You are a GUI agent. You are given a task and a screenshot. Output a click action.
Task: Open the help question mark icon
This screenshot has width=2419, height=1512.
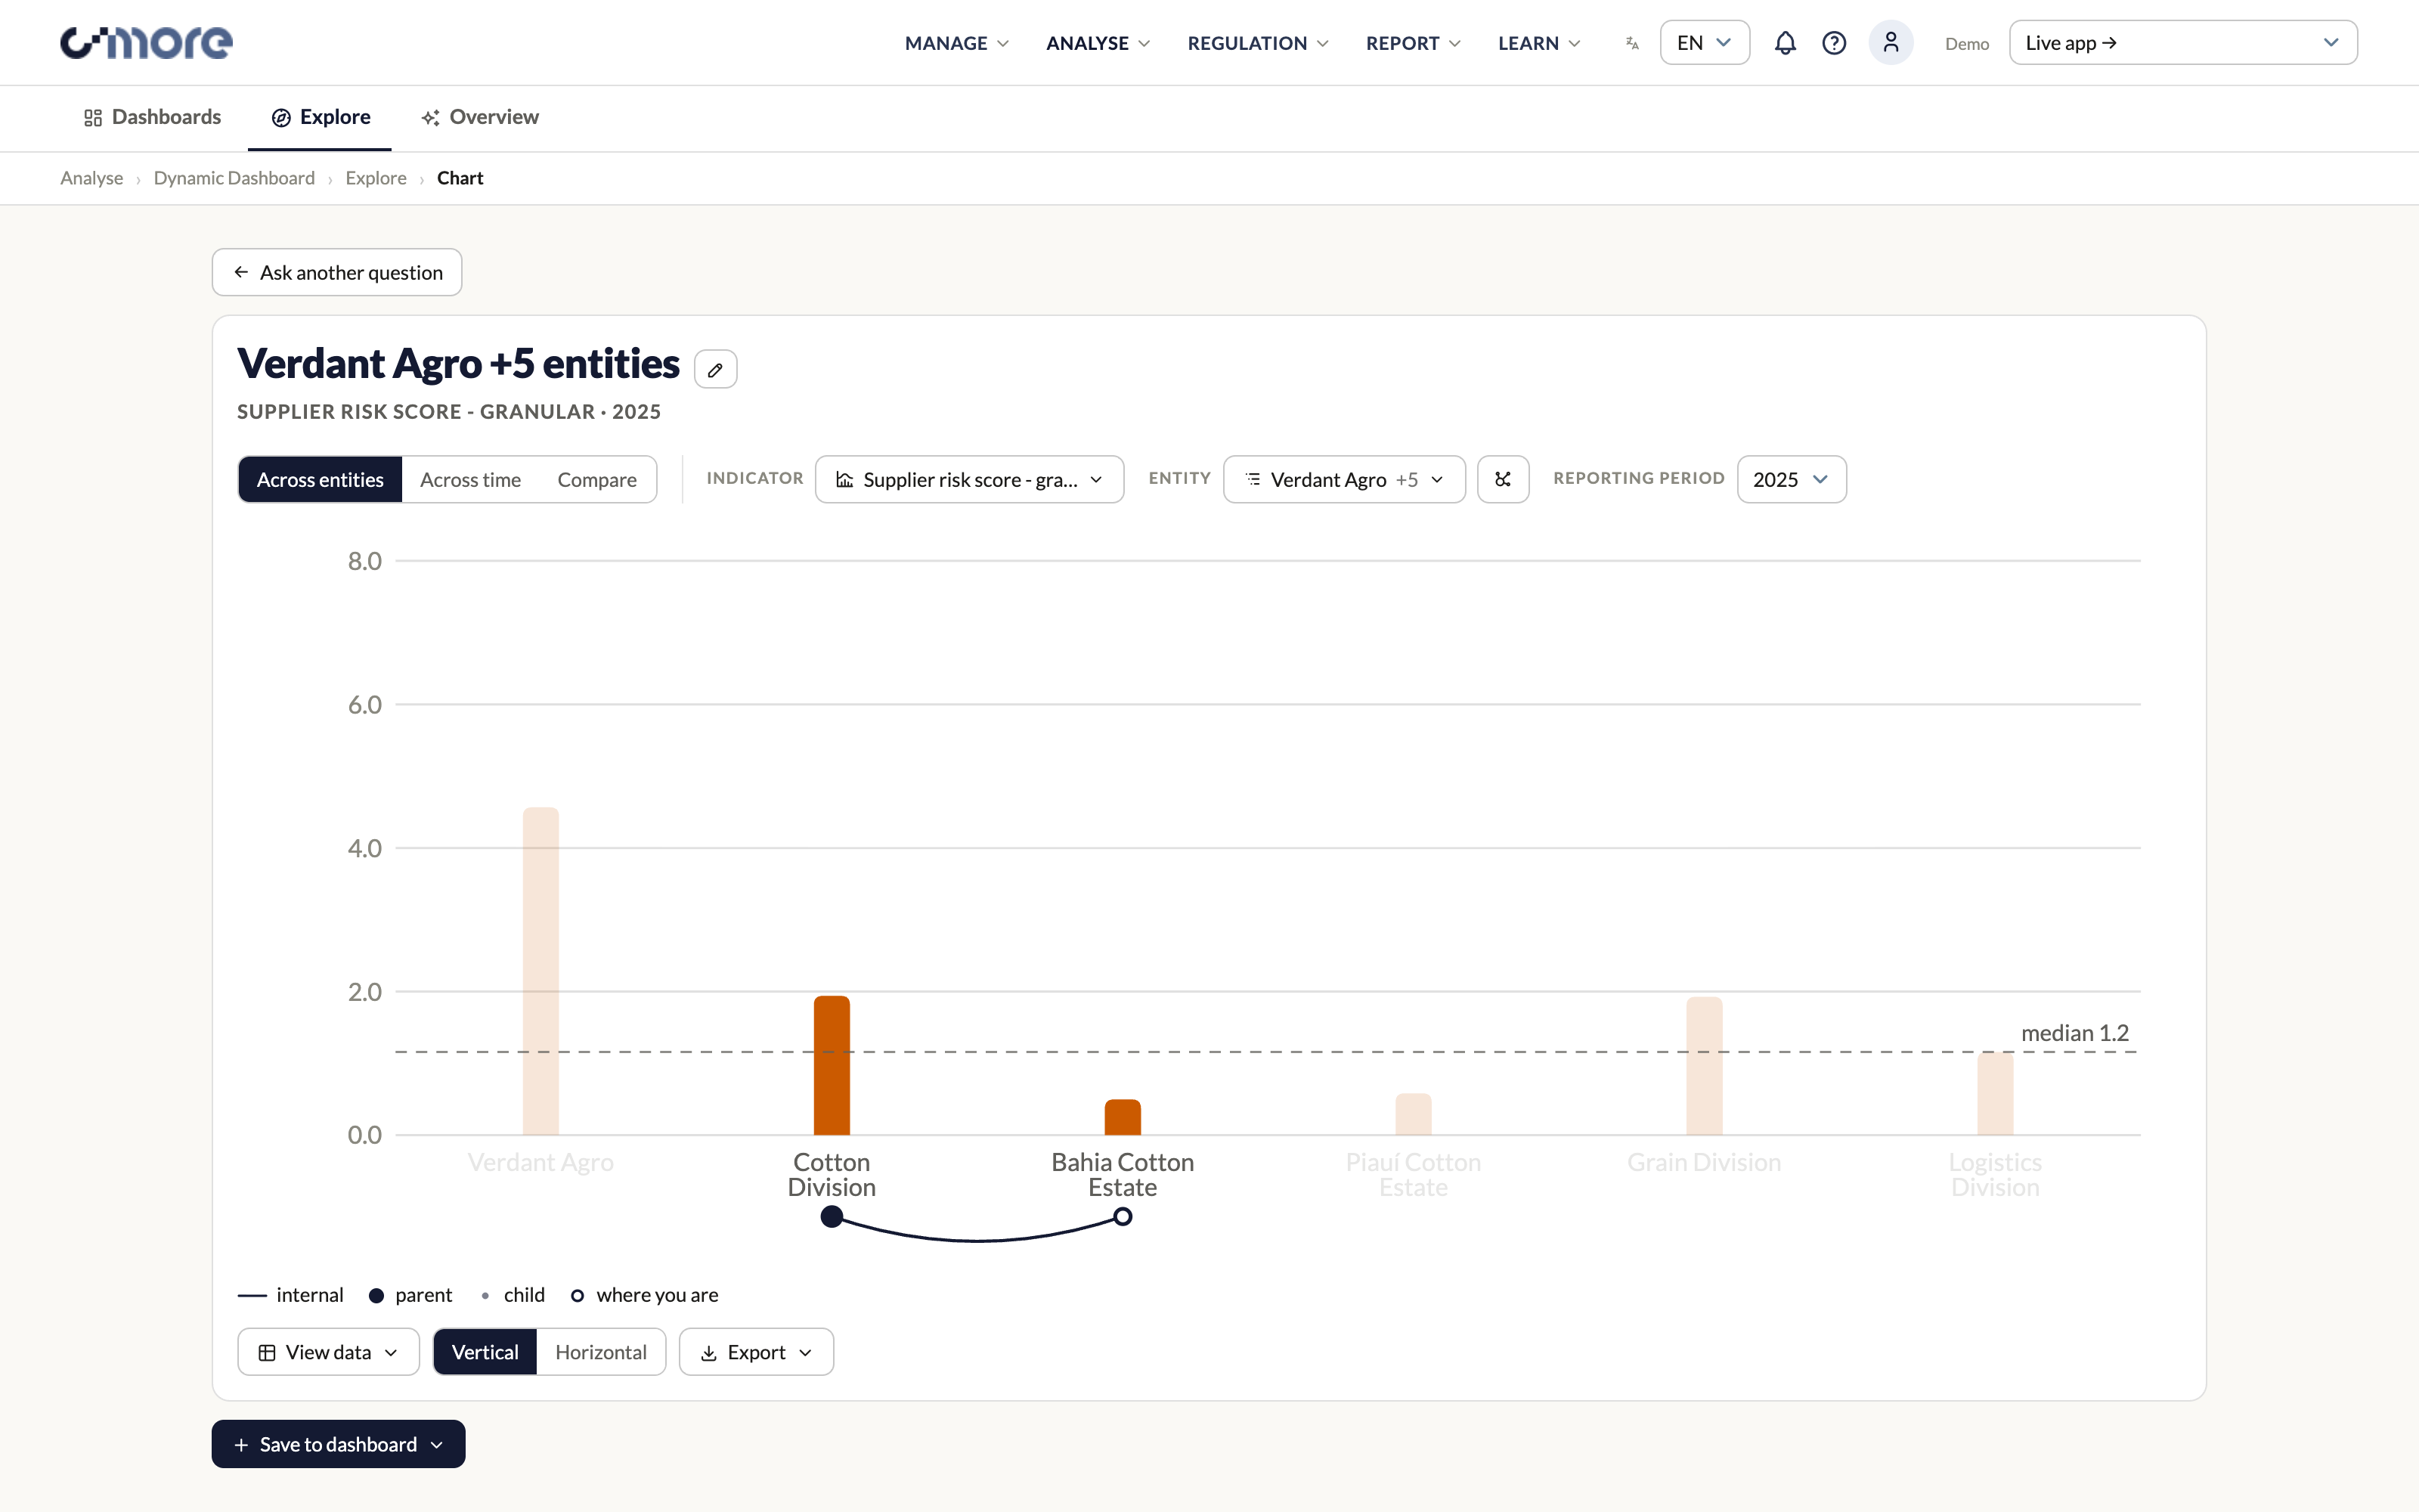1834,43
